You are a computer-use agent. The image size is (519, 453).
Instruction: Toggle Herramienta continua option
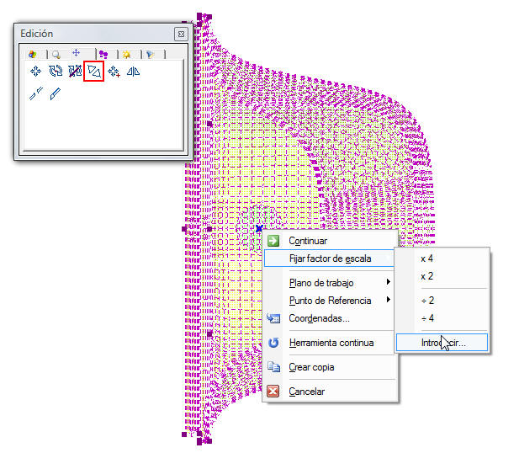click(331, 343)
